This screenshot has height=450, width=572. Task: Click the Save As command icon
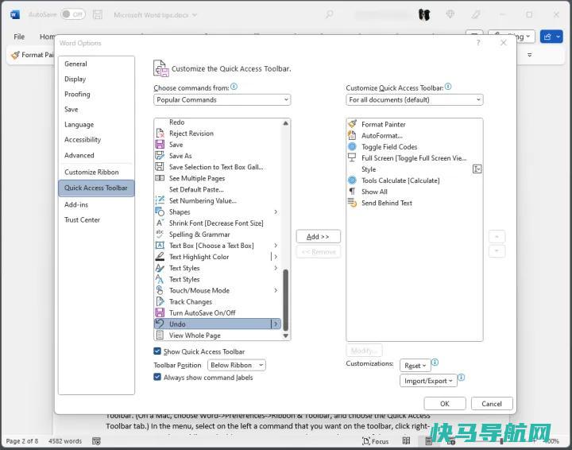pos(160,156)
